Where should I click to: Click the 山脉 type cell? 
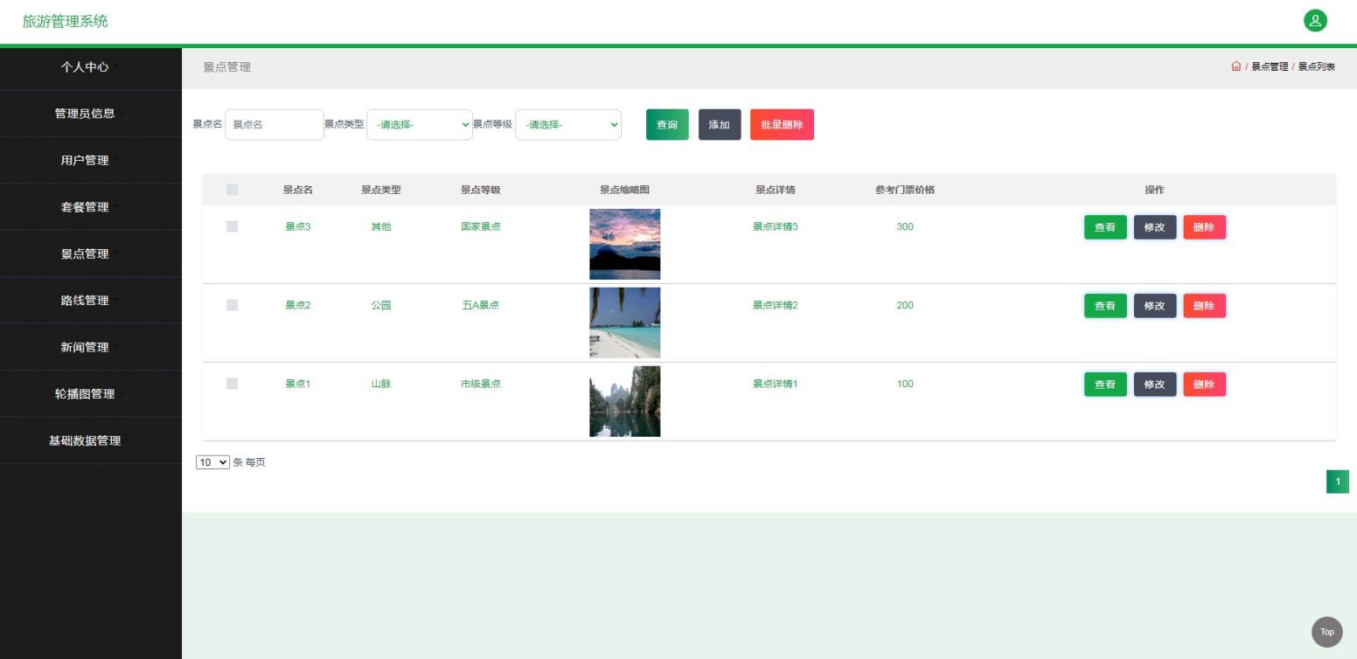381,384
